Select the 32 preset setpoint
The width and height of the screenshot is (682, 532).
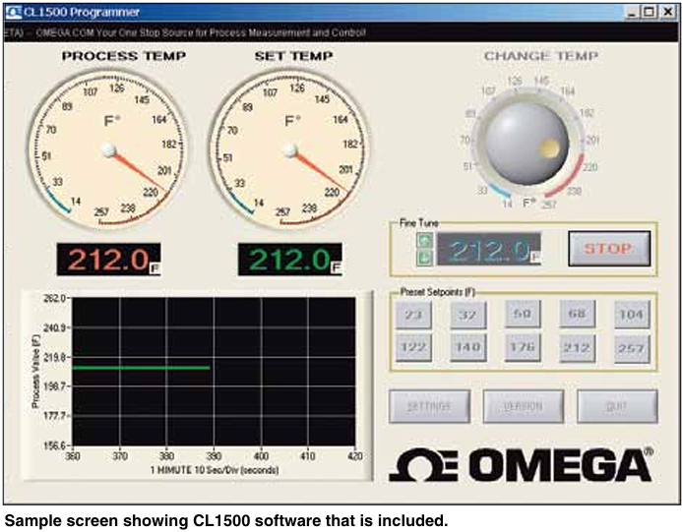coord(467,315)
